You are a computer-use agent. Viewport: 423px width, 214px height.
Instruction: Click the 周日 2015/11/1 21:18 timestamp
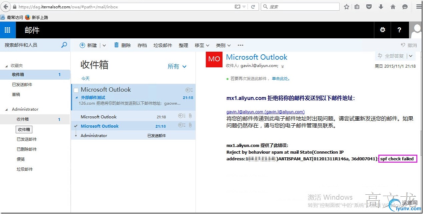[395, 66]
